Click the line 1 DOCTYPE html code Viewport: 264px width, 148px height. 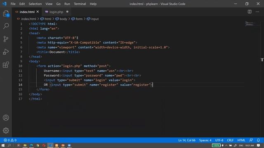point(43,24)
